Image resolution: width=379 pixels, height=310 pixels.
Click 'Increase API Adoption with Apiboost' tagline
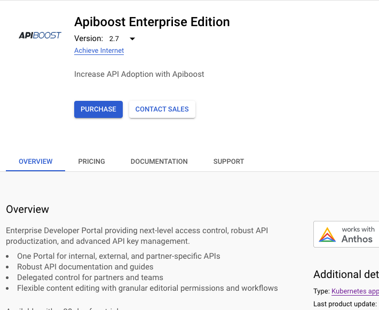pyautogui.click(x=139, y=74)
